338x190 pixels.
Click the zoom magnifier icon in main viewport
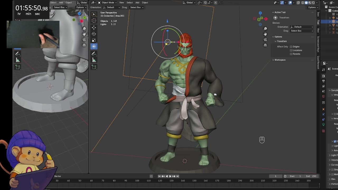(265, 28)
